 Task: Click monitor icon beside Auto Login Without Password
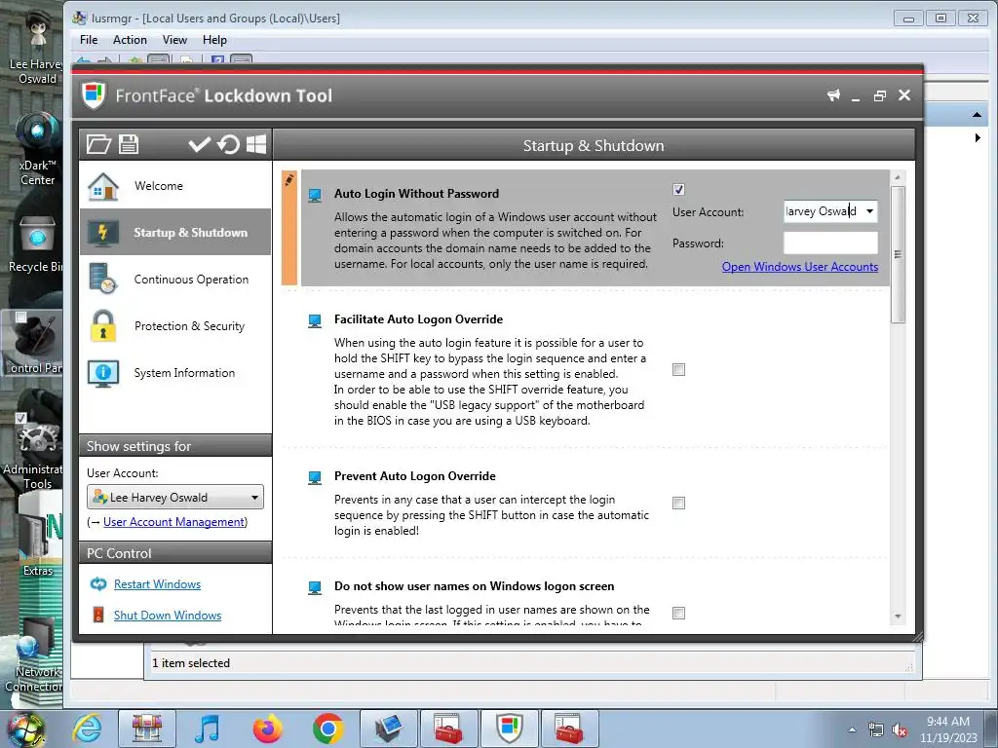(315, 195)
